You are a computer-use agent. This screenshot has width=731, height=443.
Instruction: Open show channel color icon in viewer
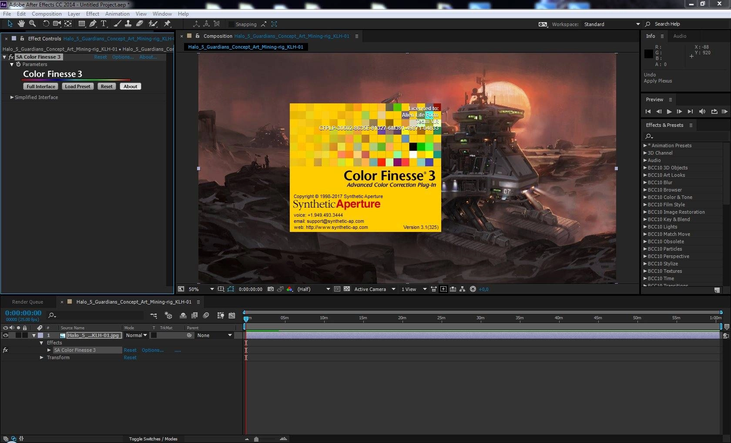click(290, 289)
